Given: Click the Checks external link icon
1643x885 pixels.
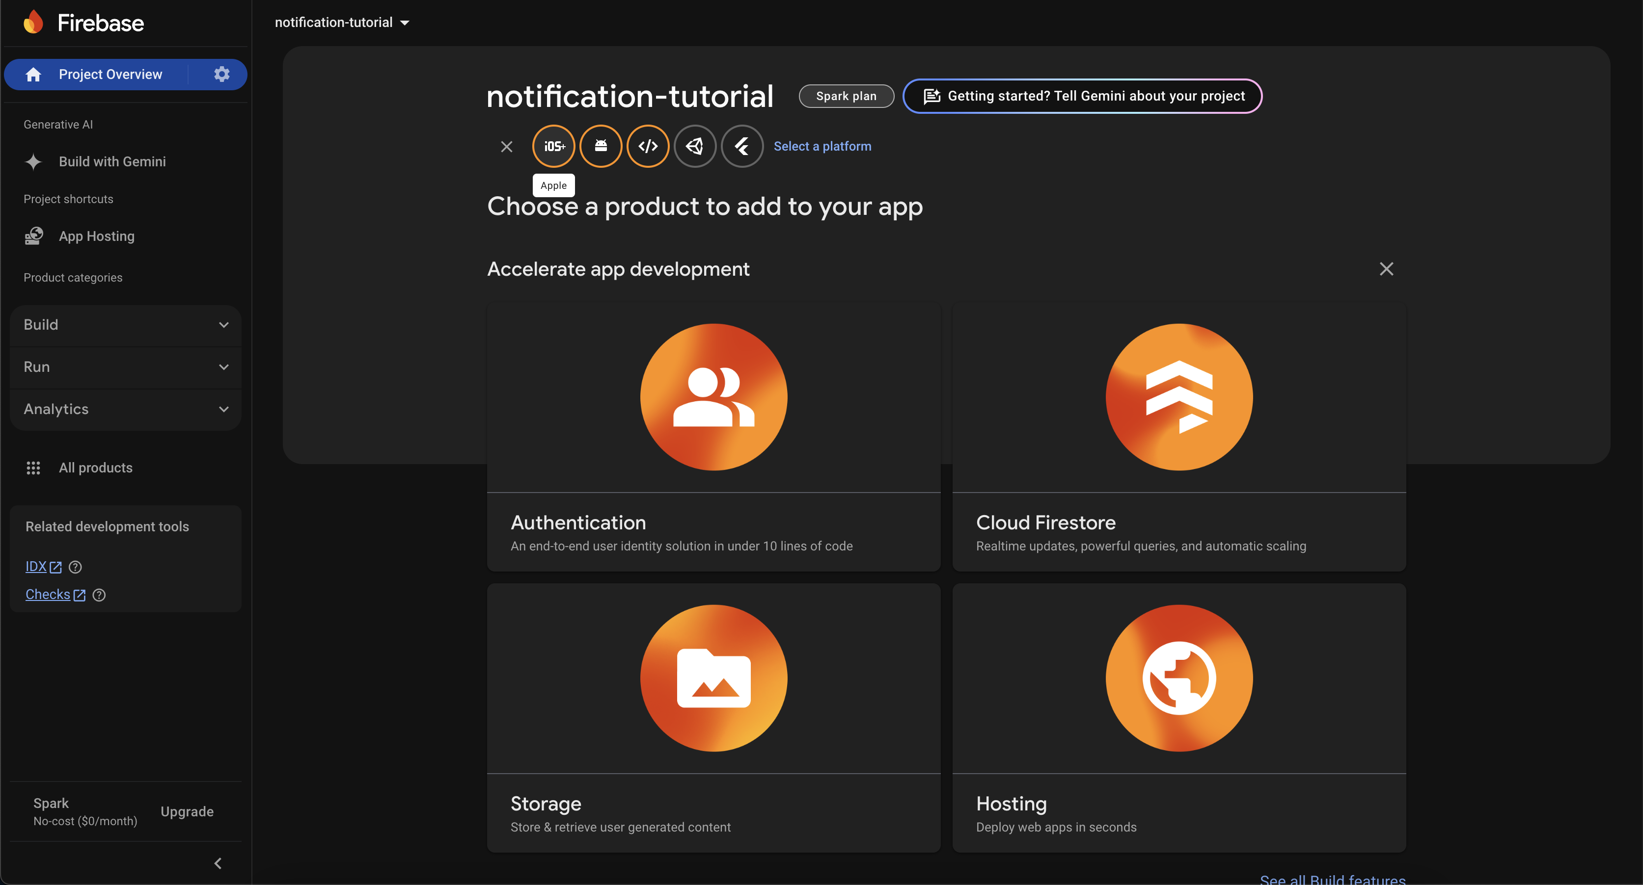Looking at the screenshot, I should pos(80,595).
